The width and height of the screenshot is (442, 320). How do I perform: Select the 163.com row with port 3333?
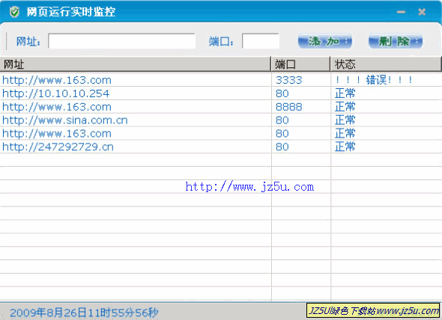(221, 80)
